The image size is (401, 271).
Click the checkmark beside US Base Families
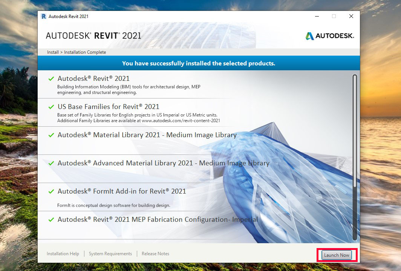[x=51, y=106]
